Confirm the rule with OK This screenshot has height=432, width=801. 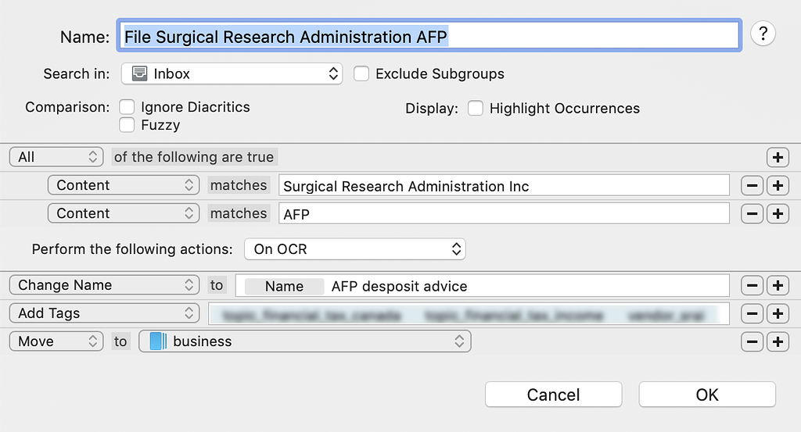pos(706,395)
